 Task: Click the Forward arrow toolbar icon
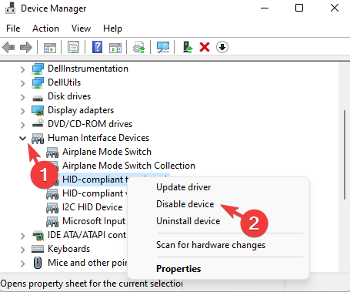pos(26,48)
